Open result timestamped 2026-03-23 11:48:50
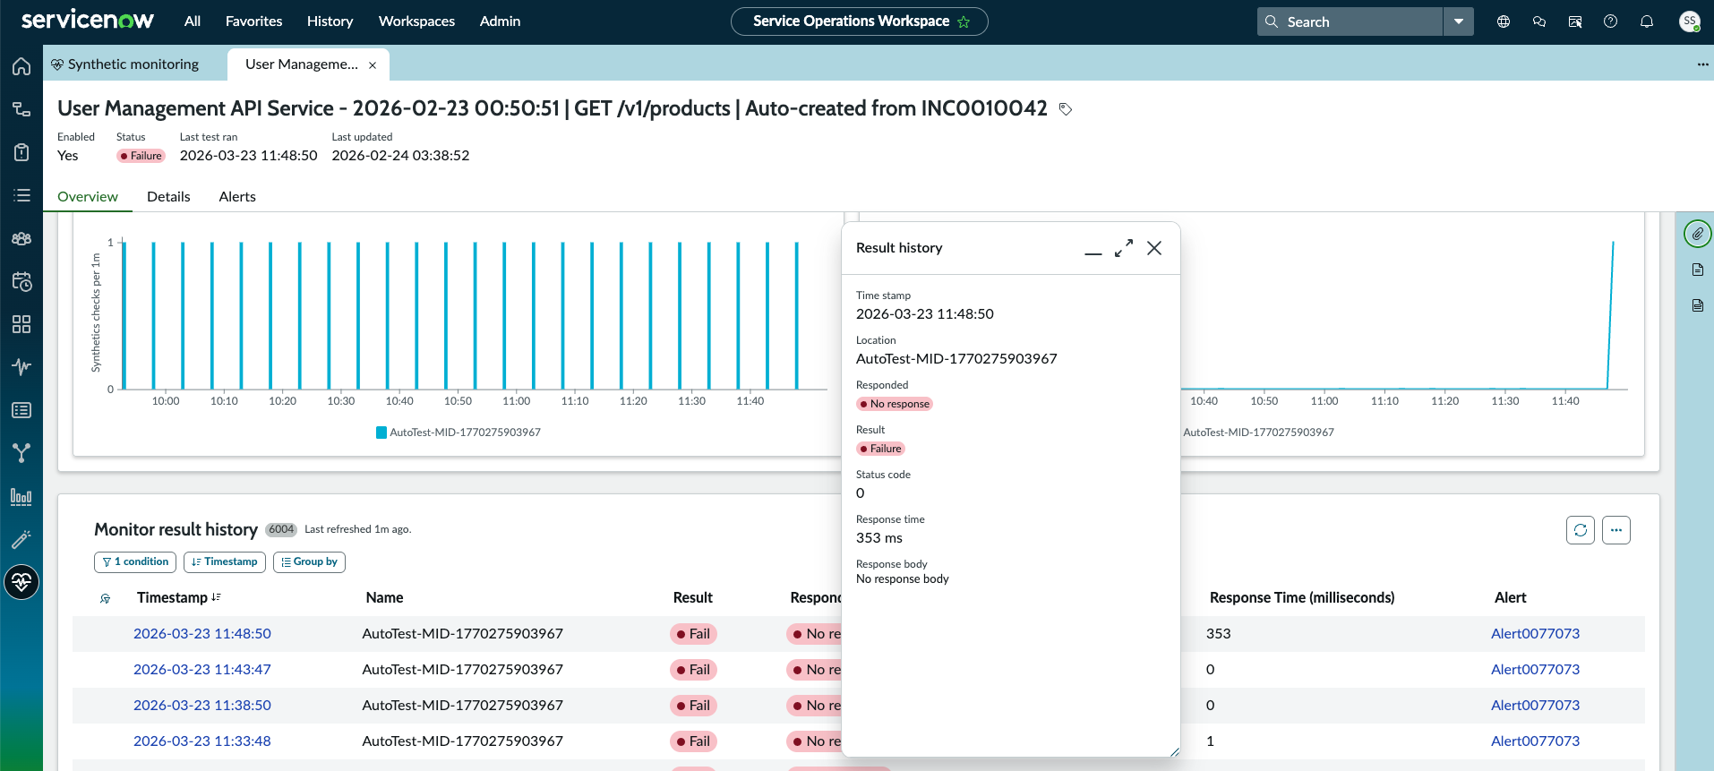The image size is (1714, 771). click(202, 634)
